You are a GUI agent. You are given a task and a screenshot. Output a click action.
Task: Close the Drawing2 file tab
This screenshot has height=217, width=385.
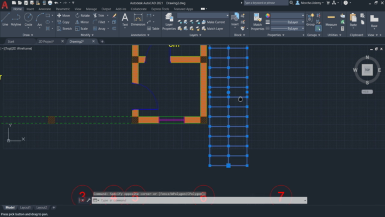click(x=93, y=42)
